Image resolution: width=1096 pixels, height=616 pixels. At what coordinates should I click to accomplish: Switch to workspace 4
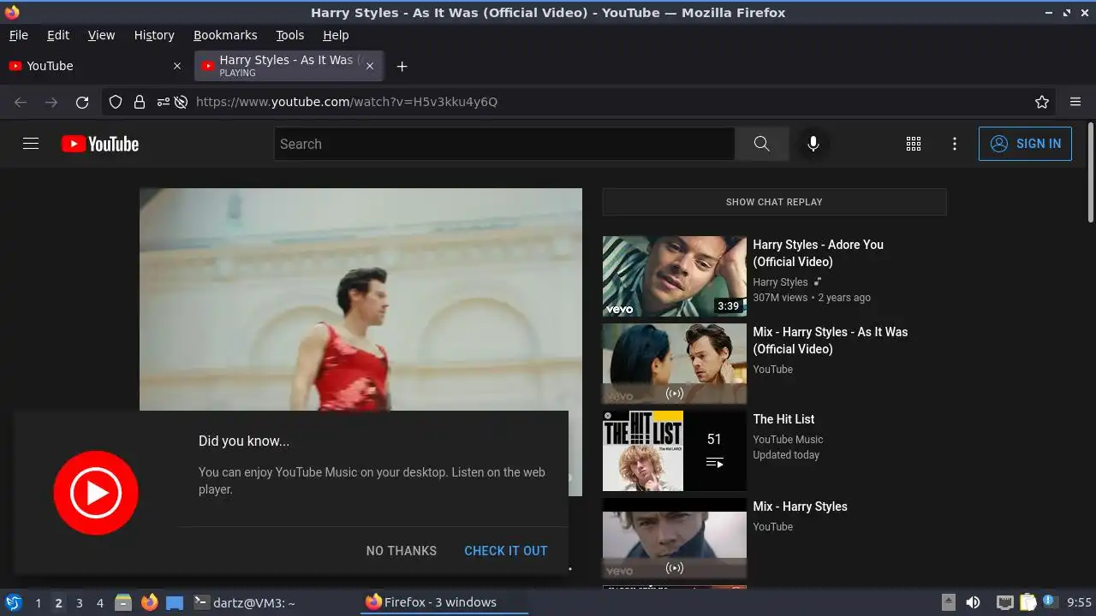pos(100,602)
